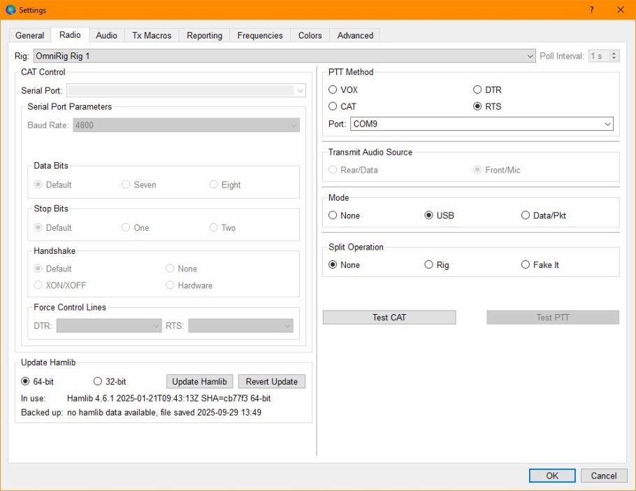The width and height of the screenshot is (636, 491).
Task: Click the Update Hamlib button
Action: pyautogui.click(x=199, y=381)
